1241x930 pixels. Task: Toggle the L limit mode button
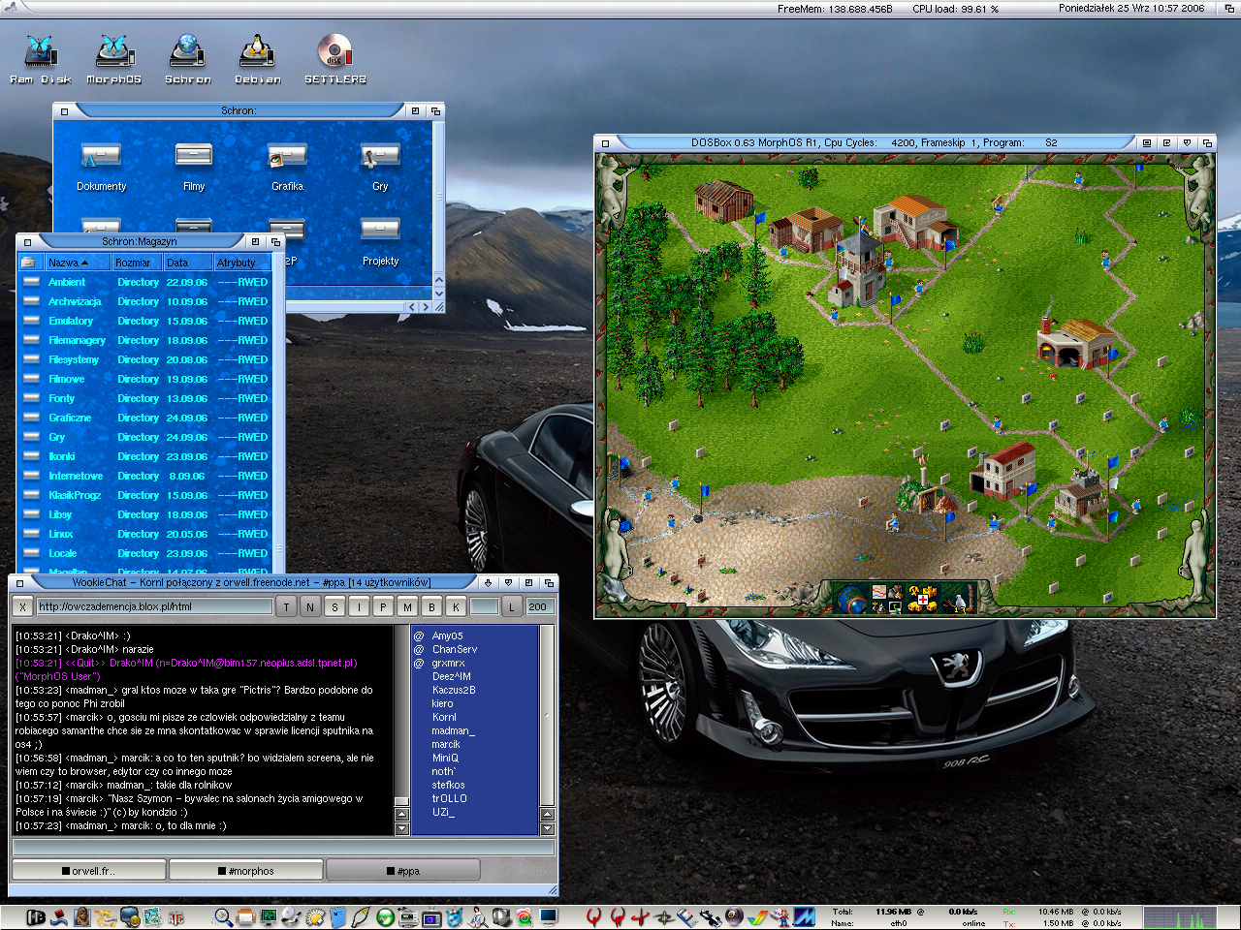512,606
